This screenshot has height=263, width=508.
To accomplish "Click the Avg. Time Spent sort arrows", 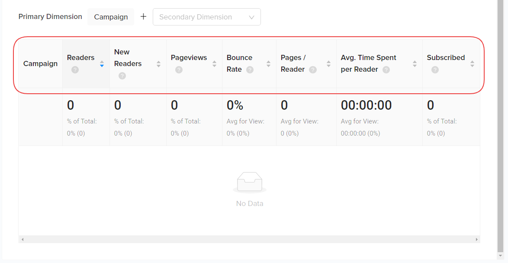I will [x=415, y=64].
